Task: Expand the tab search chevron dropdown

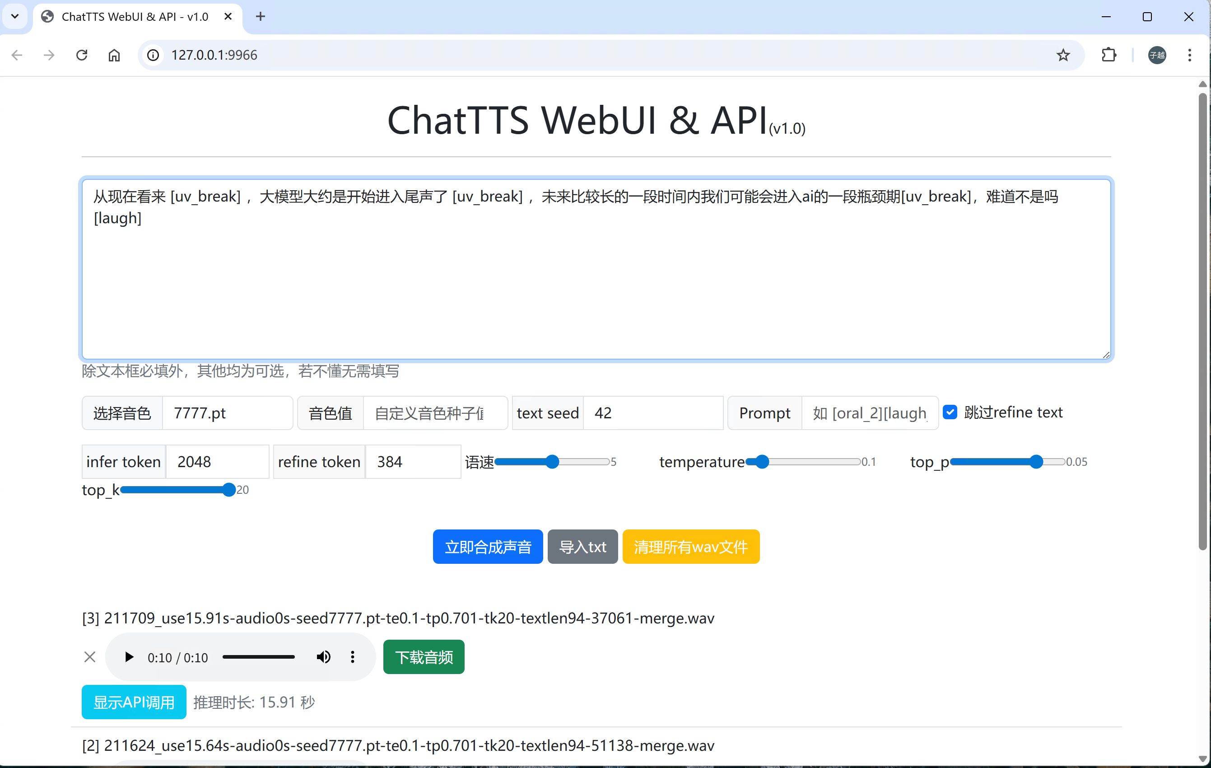Action: point(15,17)
